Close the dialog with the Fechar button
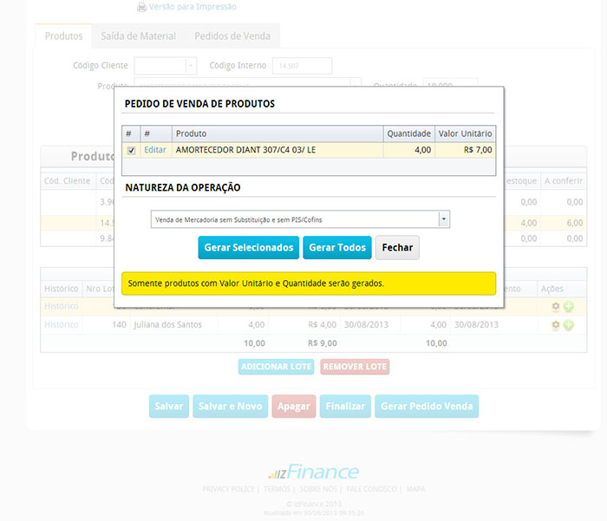The height and width of the screenshot is (521, 607). coord(397,247)
